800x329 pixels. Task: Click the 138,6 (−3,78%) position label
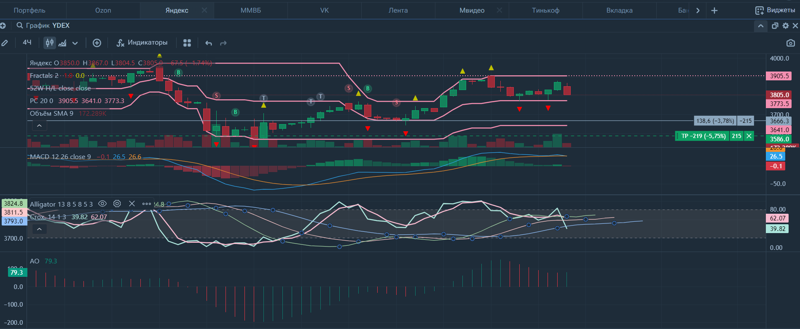tap(715, 121)
